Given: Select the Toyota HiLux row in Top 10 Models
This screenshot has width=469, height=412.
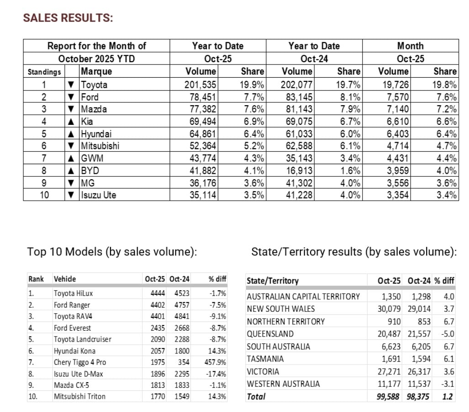Looking at the screenshot, I should 72,294.
